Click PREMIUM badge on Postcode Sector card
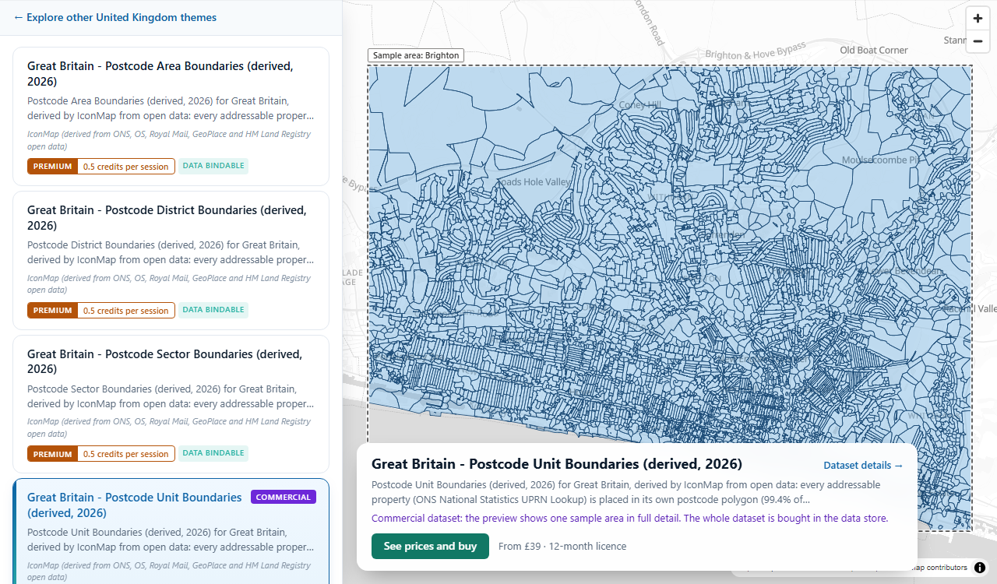Viewport: 997px width, 584px height. point(52,453)
